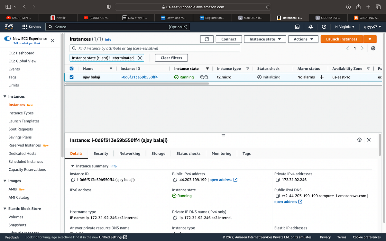Launch AWS CloudShell from the top navigation
Viewport: 386px width, 241px height.
(x=297, y=27)
